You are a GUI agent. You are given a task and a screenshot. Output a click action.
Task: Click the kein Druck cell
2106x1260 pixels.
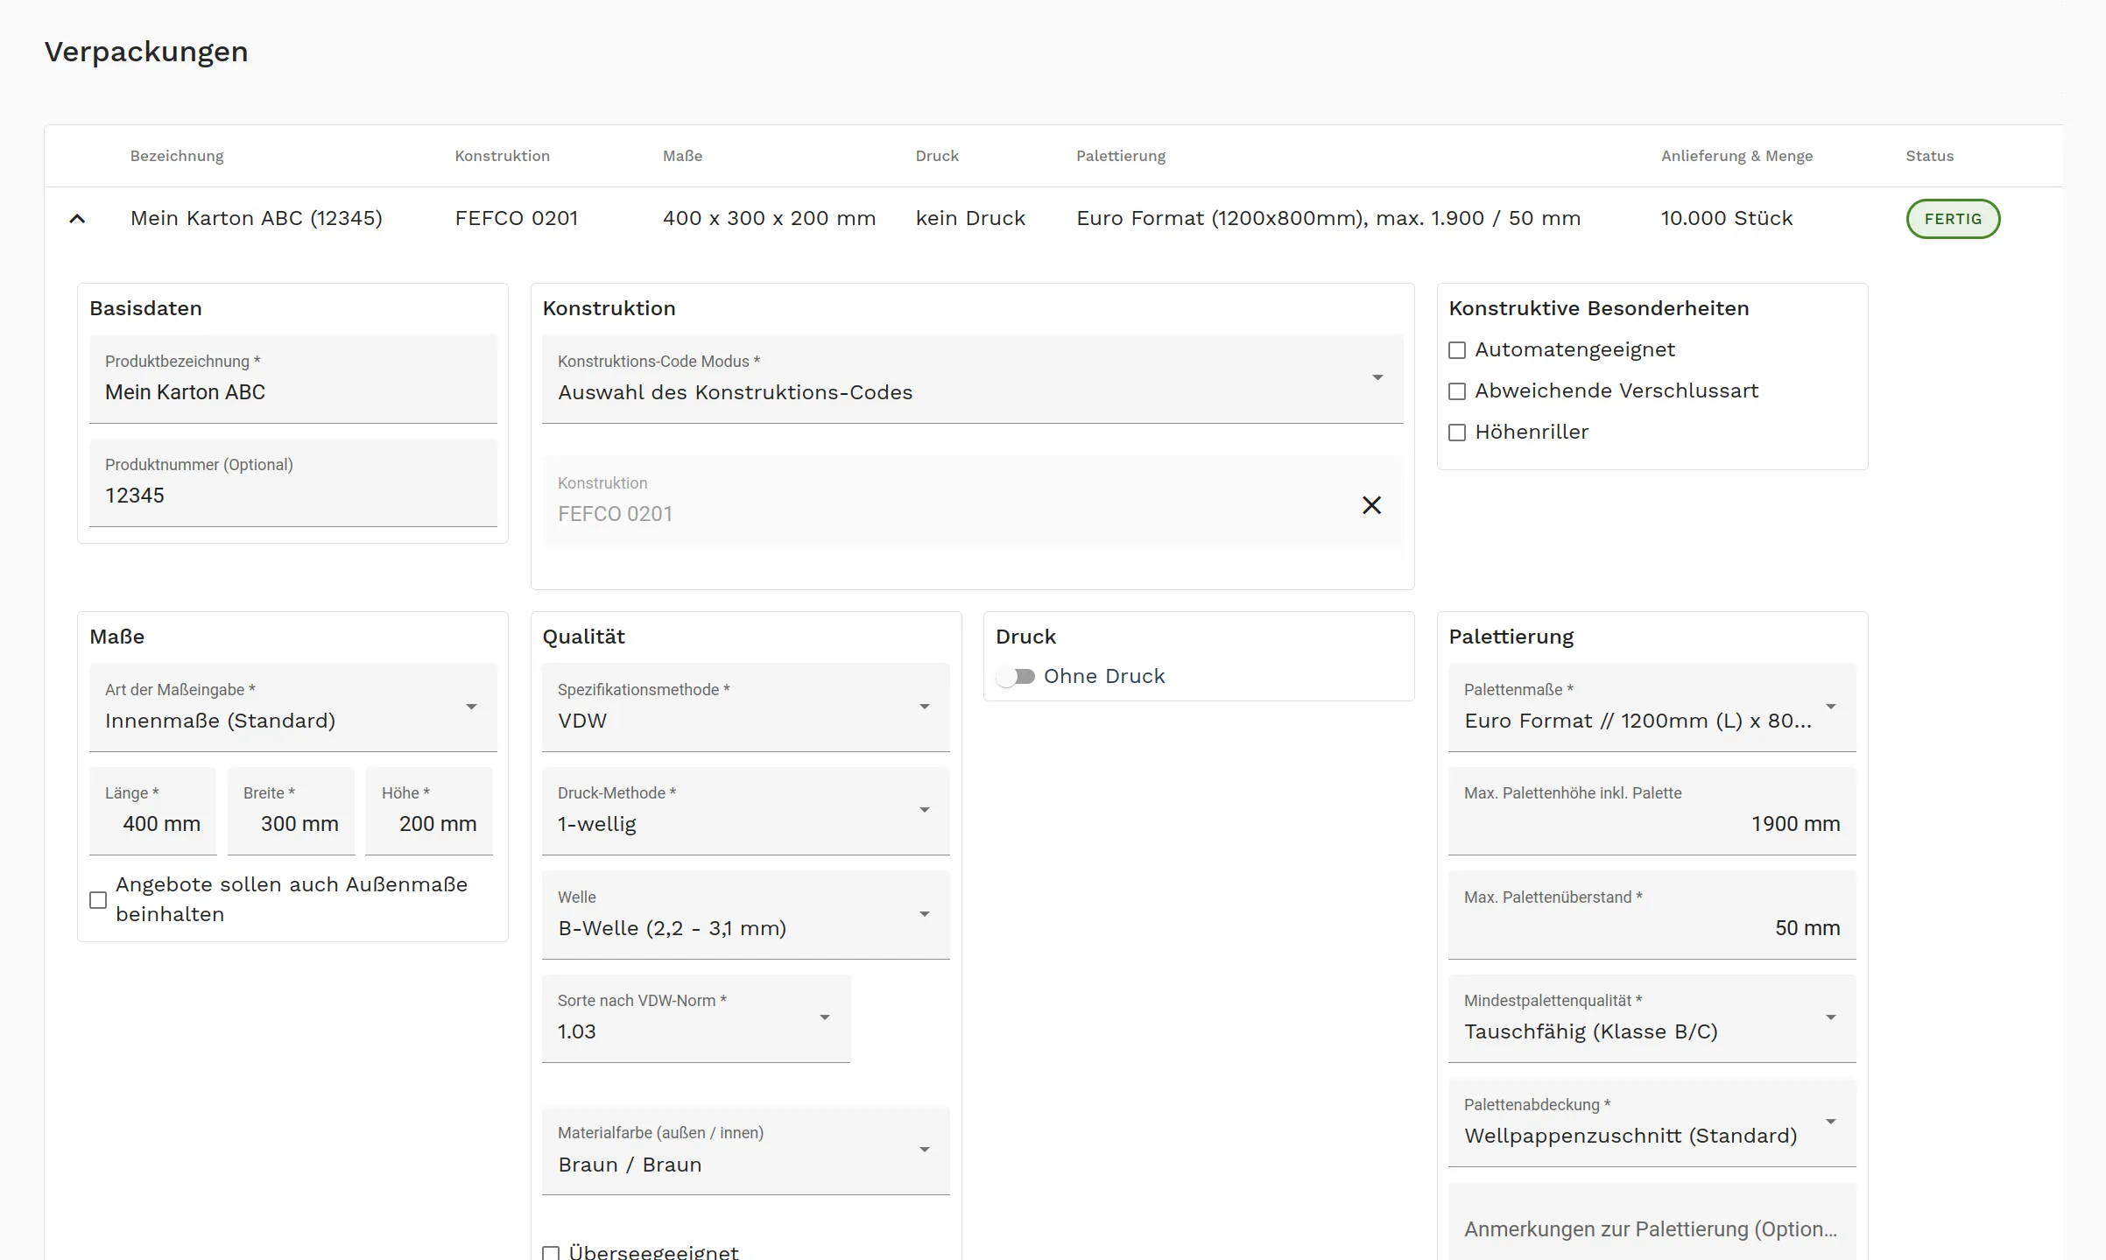970,219
